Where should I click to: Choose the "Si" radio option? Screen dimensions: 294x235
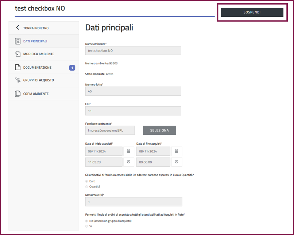click(x=87, y=226)
